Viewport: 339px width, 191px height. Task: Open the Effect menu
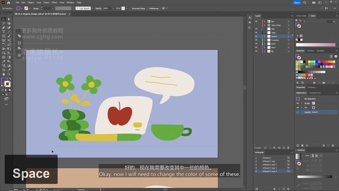[x=54, y=3]
